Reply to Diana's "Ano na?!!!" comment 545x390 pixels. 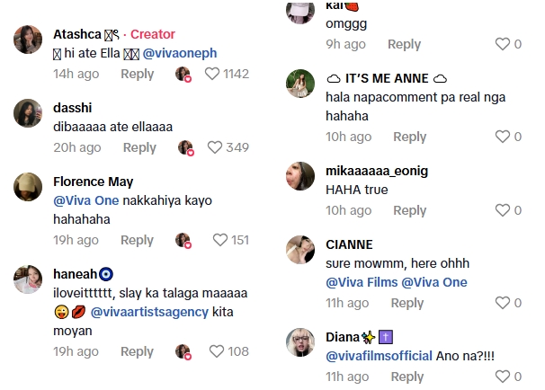click(407, 377)
